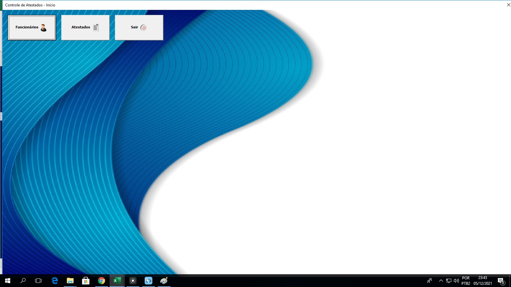Open Task View on the taskbar

38,281
